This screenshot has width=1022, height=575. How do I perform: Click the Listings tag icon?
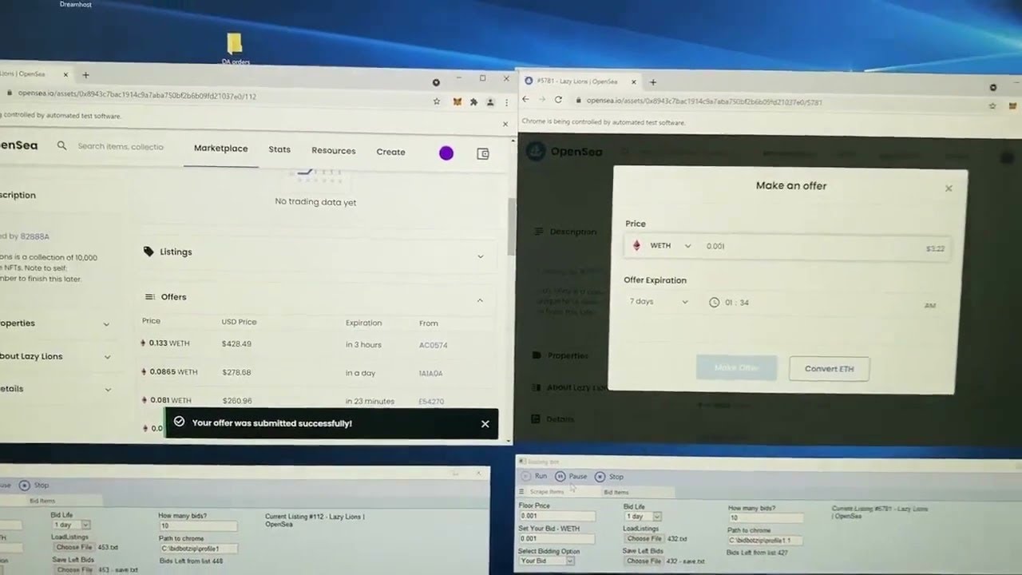pos(149,252)
